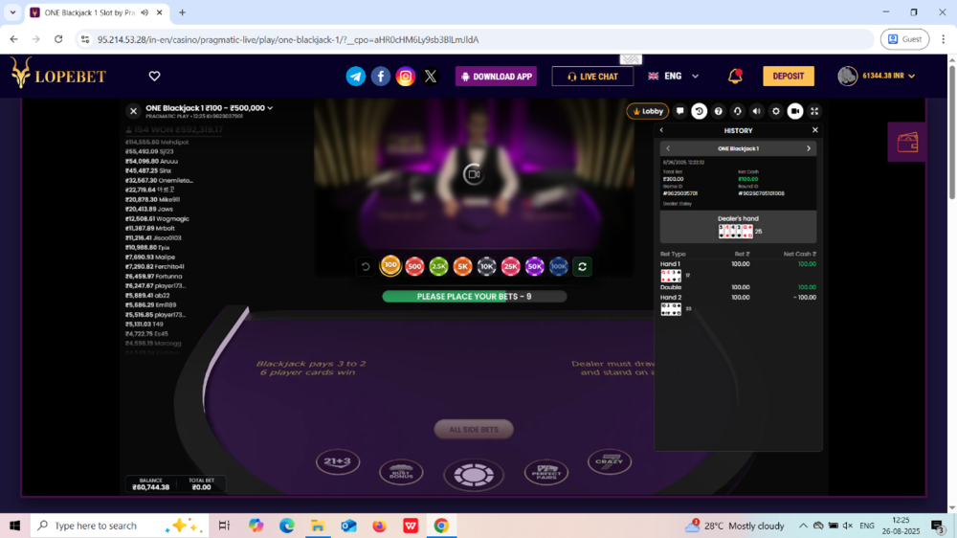Image resolution: width=957 pixels, height=538 pixels.
Task: Select the orange 5K chip
Action: [x=462, y=267]
